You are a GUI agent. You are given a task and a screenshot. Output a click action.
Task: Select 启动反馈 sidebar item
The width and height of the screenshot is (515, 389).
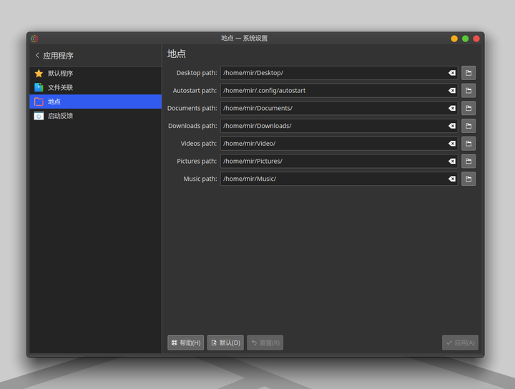click(x=96, y=116)
